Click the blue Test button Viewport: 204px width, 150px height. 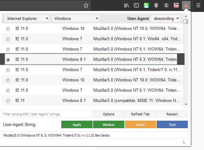pyautogui.click(x=172, y=125)
